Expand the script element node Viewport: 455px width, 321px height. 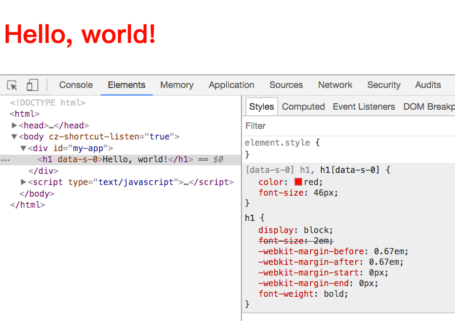coord(23,182)
